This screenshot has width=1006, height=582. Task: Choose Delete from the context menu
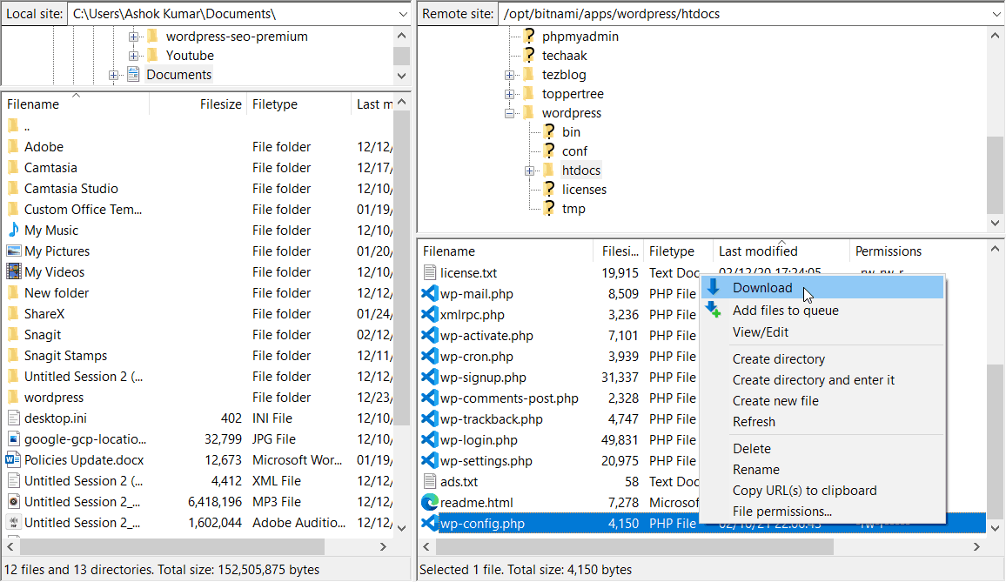click(x=823, y=449)
